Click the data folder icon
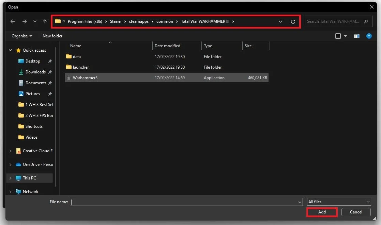This screenshot has height=225, width=381. click(69, 56)
